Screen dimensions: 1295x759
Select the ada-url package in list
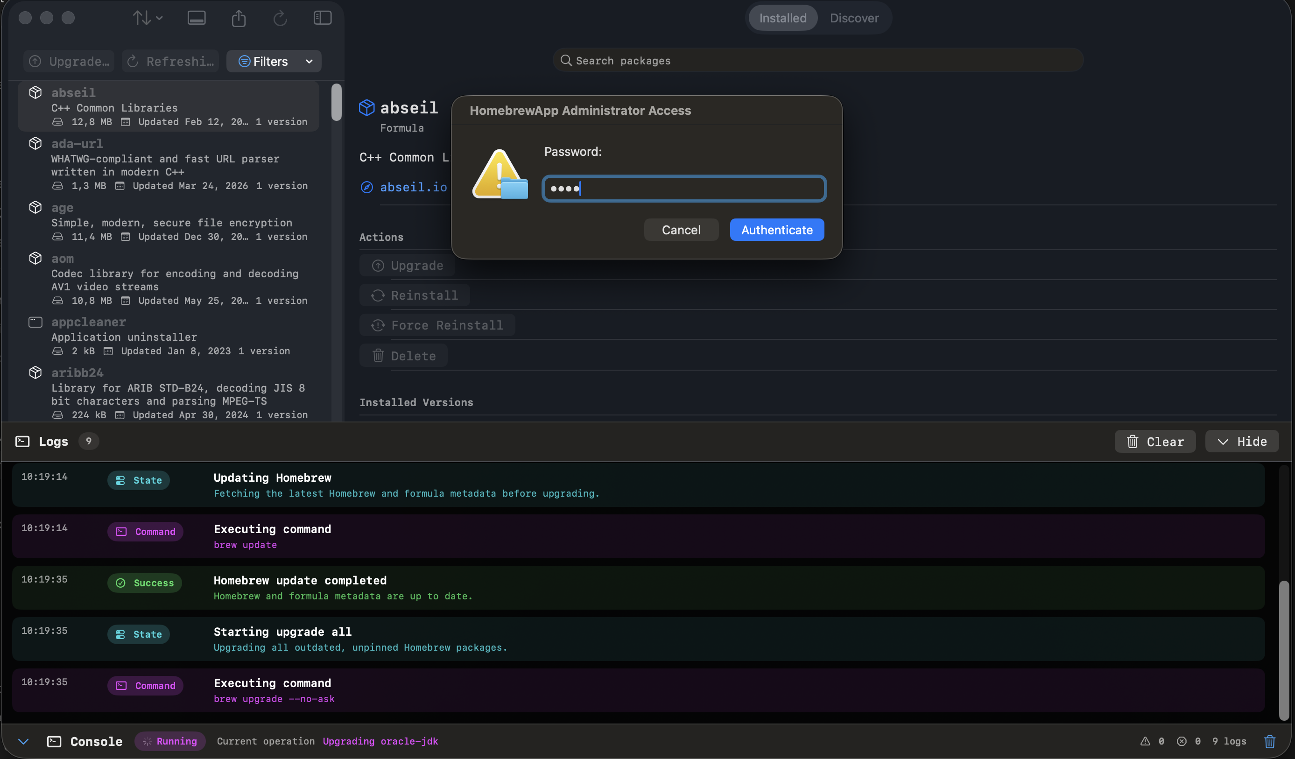[x=169, y=164]
